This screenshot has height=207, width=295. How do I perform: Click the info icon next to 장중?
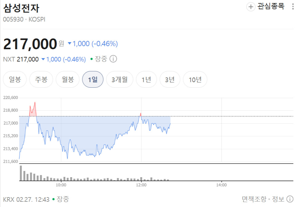click(x=113, y=59)
